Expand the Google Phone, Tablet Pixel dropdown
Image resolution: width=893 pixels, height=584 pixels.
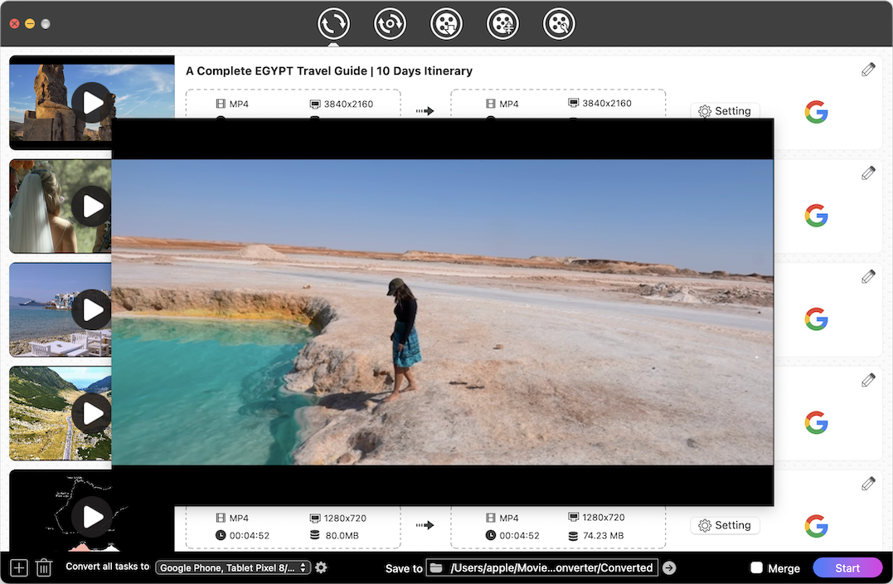[234, 568]
